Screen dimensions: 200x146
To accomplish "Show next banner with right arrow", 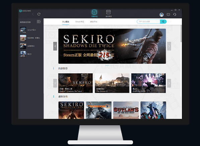I will [169, 46].
